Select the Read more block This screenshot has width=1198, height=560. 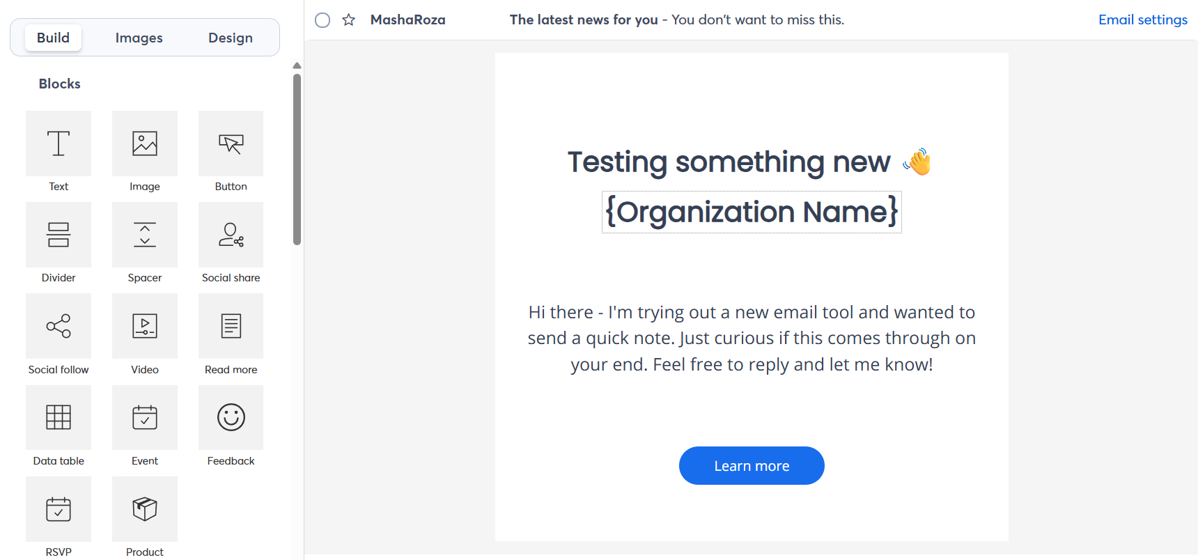coord(231,326)
